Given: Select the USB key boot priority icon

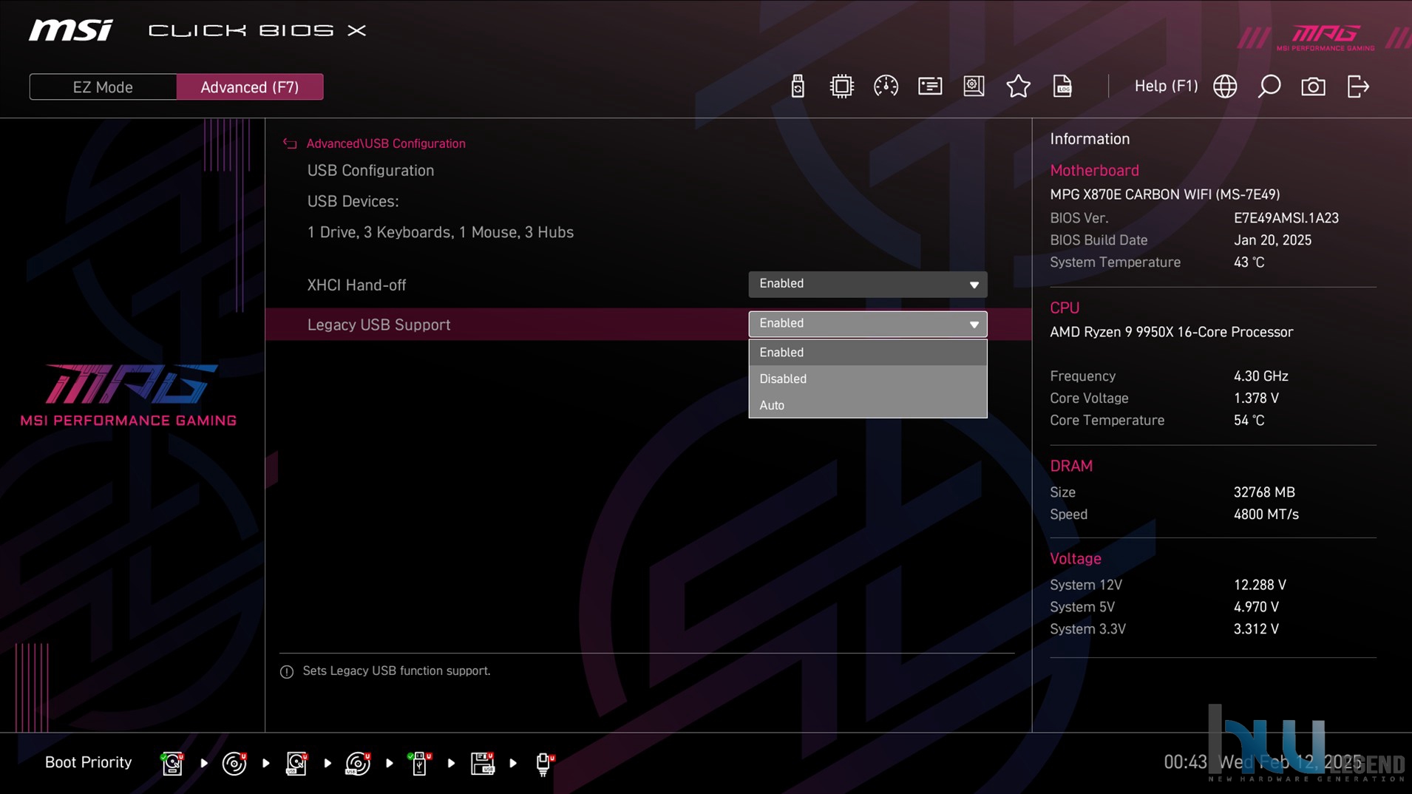Looking at the screenshot, I should click(x=419, y=763).
